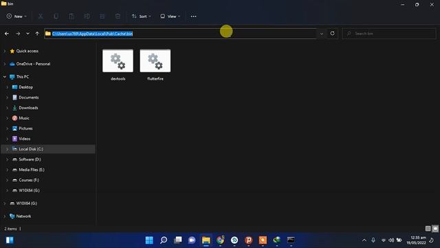Image resolution: width=440 pixels, height=248 pixels.
Task: Refresh the bin folder
Action: (x=332, y=34)
